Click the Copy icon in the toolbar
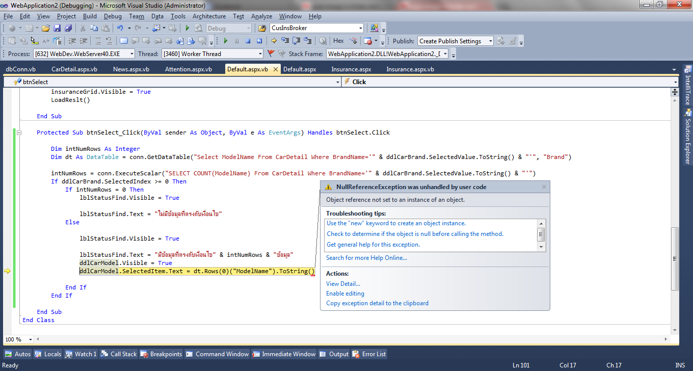 tap(94, 28)
